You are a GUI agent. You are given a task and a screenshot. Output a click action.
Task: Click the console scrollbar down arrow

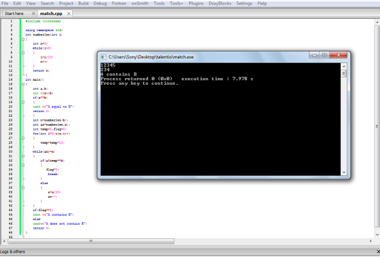point(343,172)
